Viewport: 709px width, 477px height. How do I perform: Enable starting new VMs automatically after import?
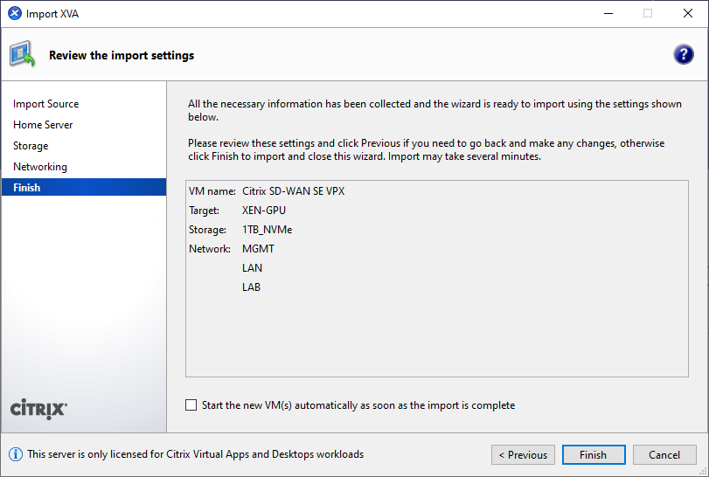pyautogui.click(x=191, y=405)
